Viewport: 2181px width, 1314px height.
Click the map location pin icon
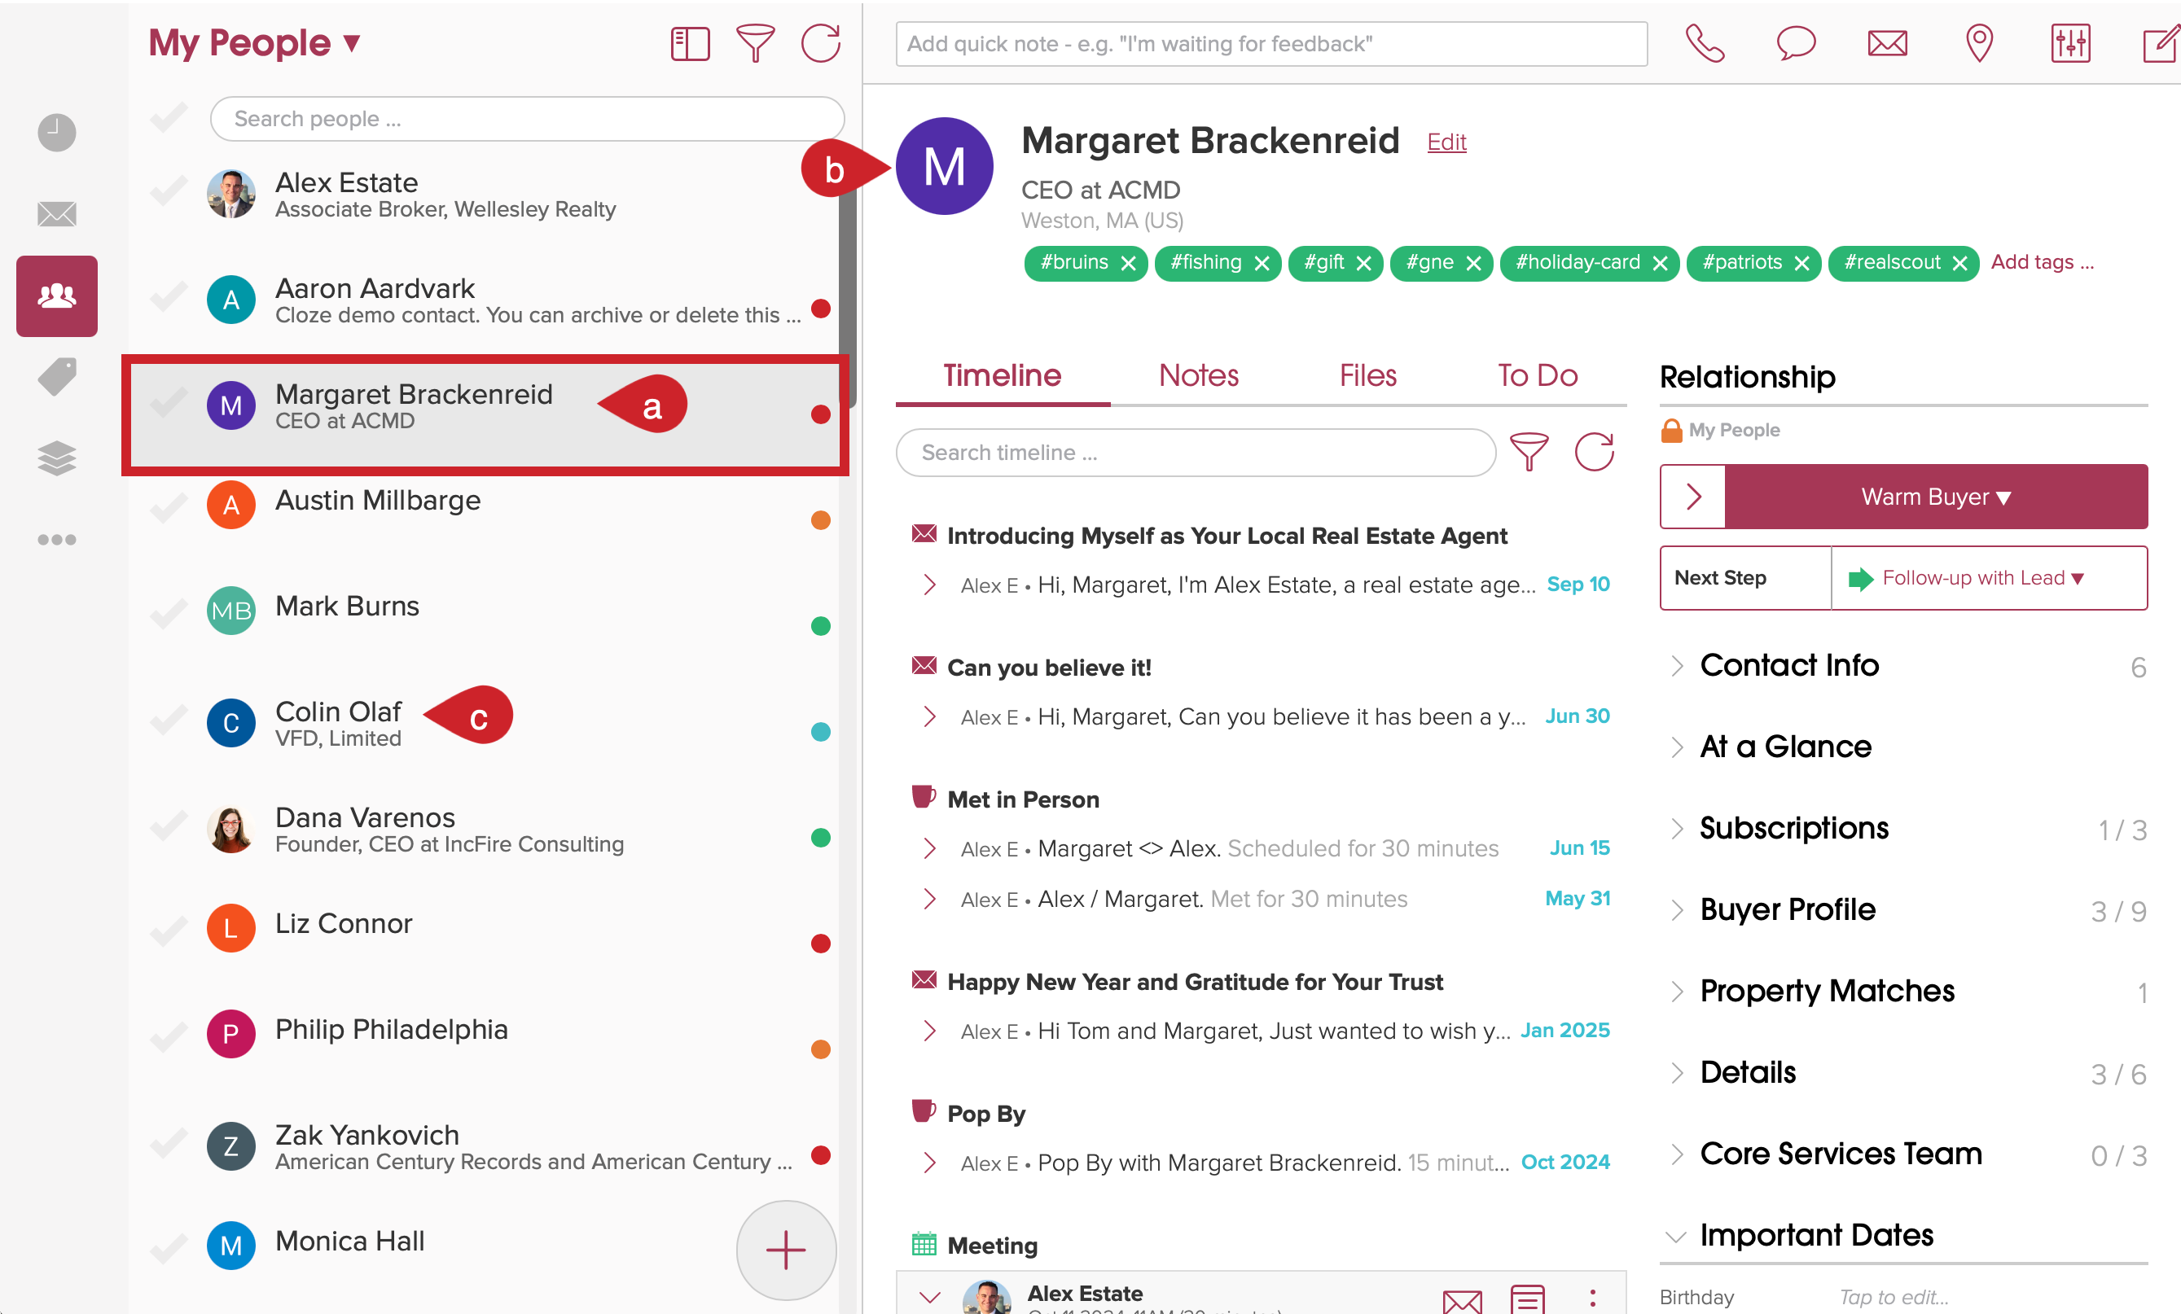pos(1978,43)
